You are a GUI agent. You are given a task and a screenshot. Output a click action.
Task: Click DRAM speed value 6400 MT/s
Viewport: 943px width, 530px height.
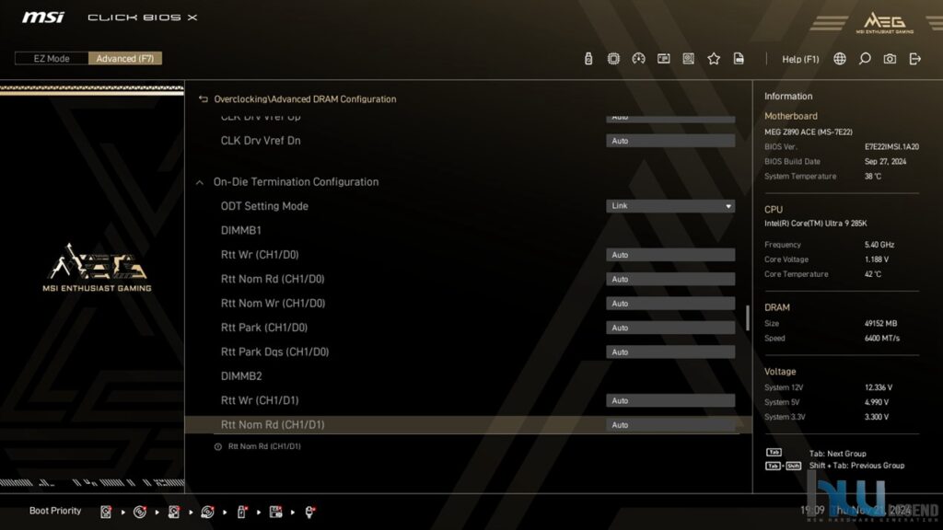(x=881, y=339)
